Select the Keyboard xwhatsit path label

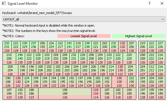[37, 13]
